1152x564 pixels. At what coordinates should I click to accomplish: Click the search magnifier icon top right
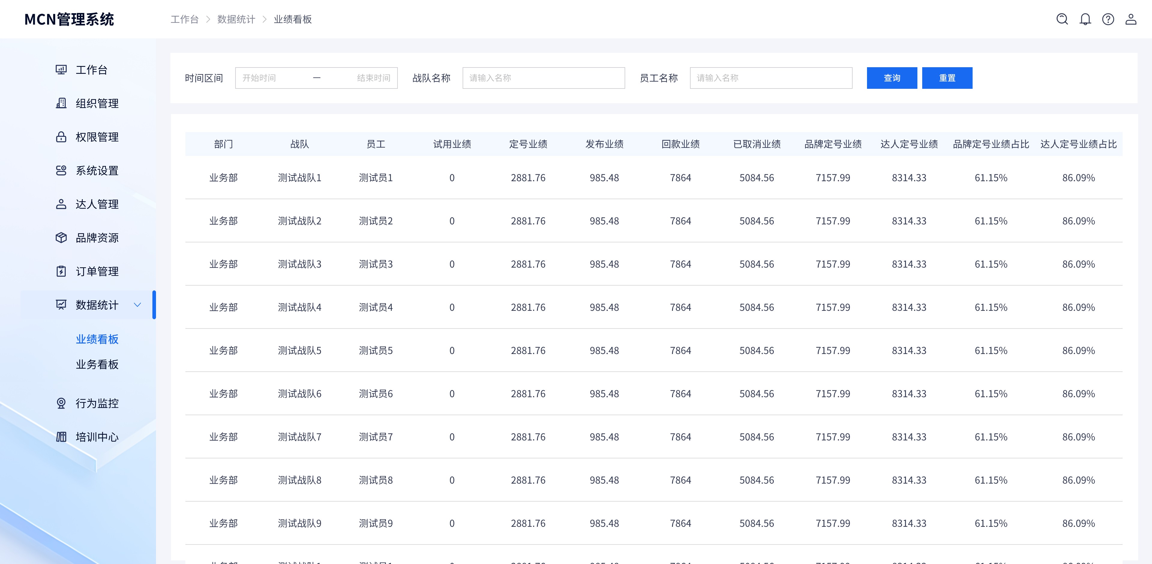tap(1062, 19)
